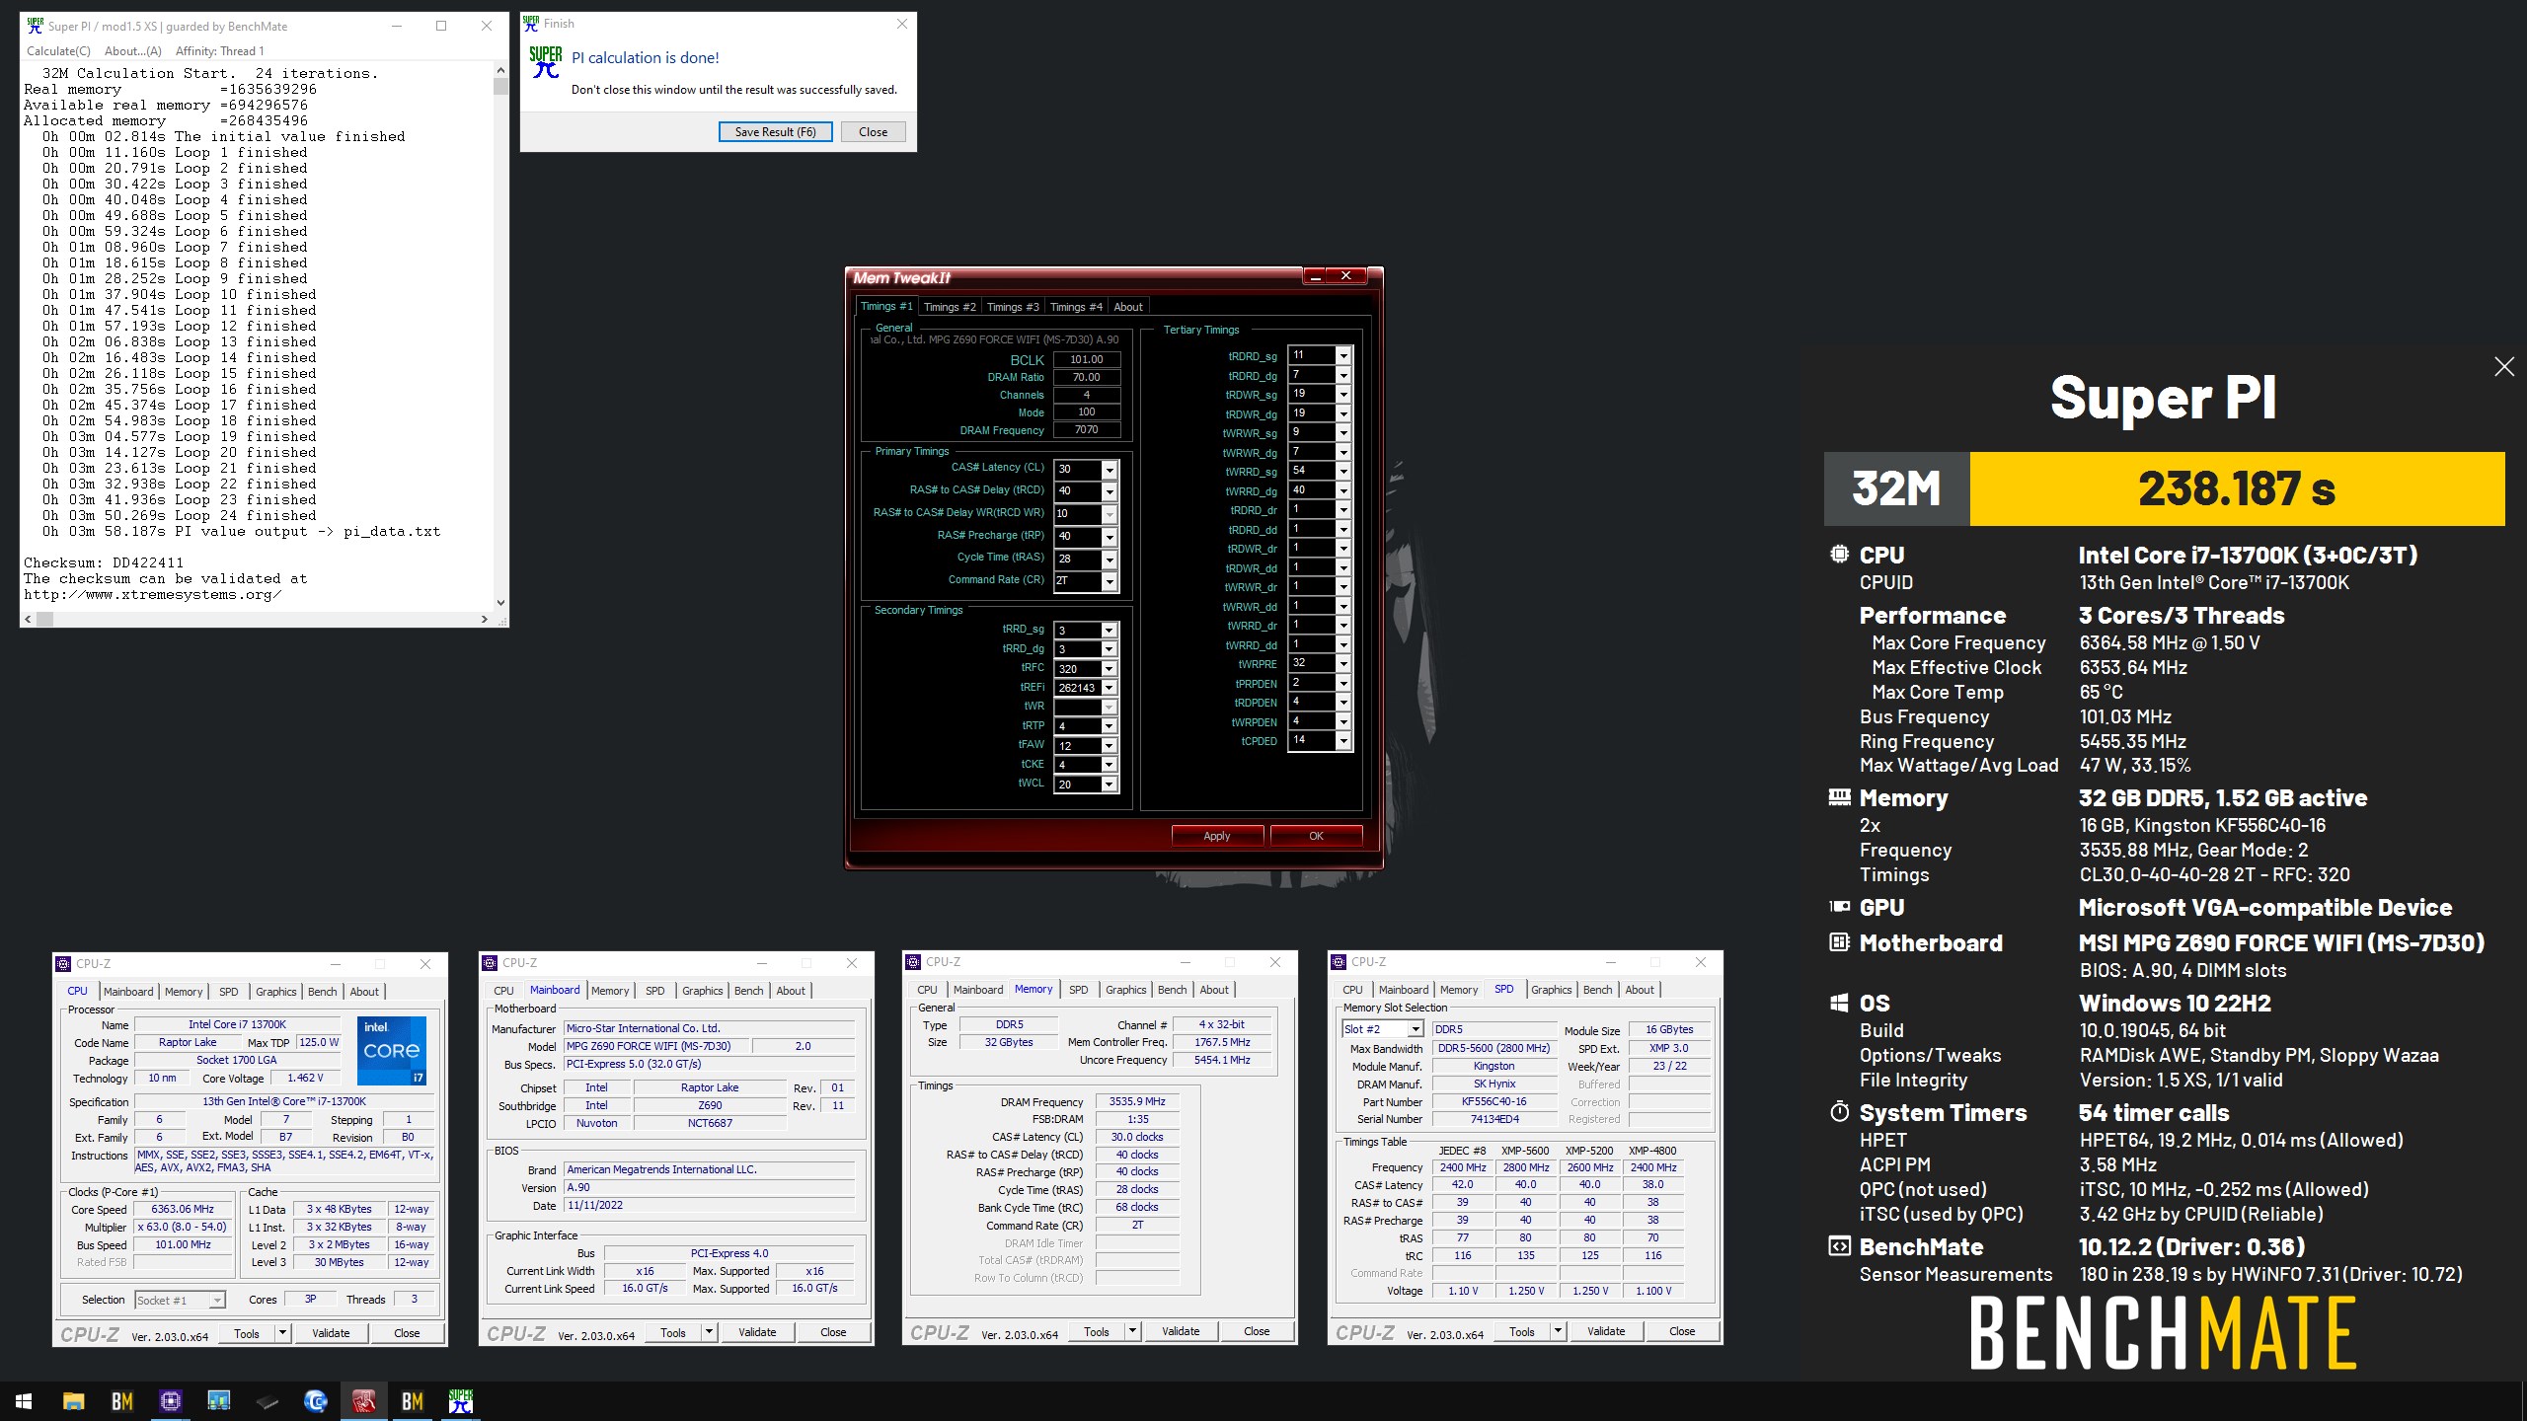Viewport: 2527px width, 1421px height.
Task: Click the CPU-Z title icon of the SPD window
Action: [x=1340, y=962]
